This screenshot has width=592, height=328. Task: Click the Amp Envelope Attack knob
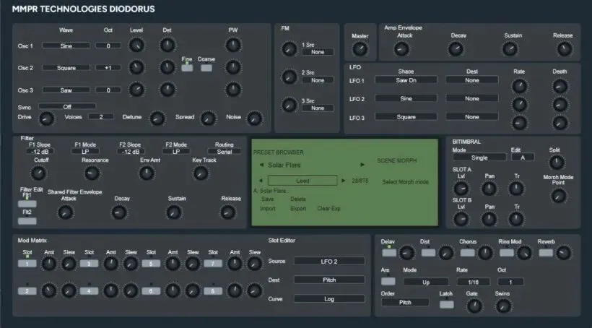[401, 48]
